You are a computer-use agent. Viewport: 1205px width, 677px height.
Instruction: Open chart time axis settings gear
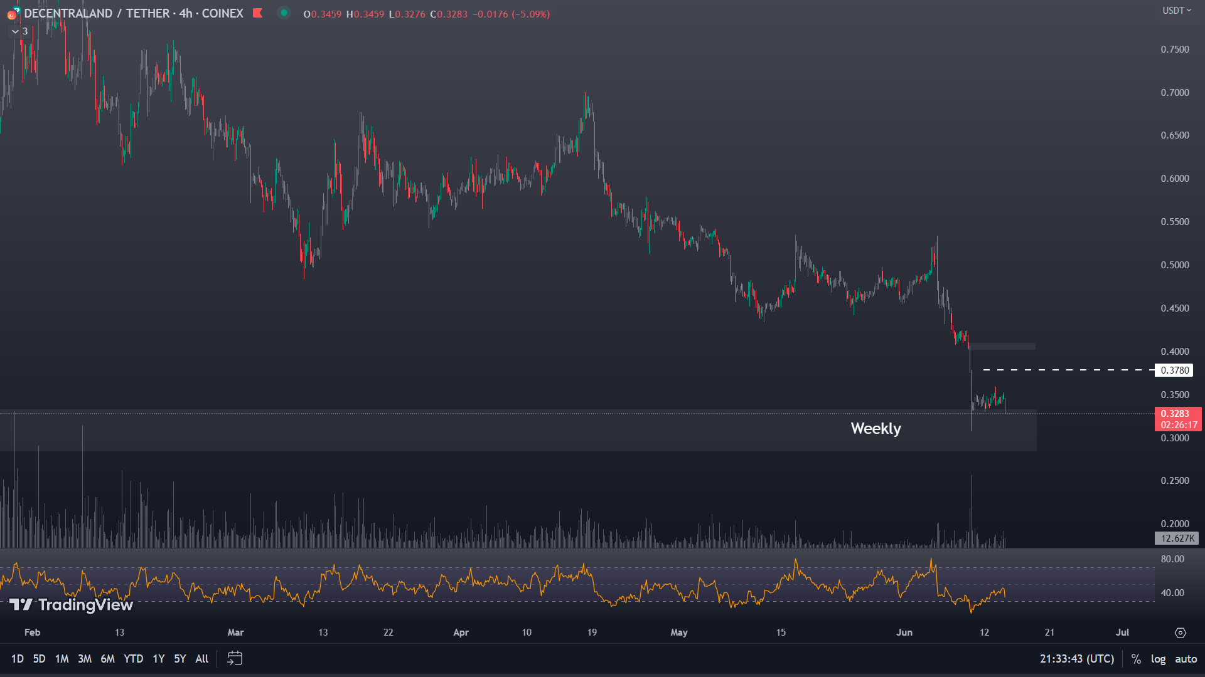pyautogui.click(x=1181, y=632)
